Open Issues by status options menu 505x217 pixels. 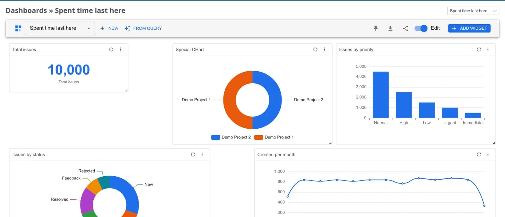tap(202, 155)
